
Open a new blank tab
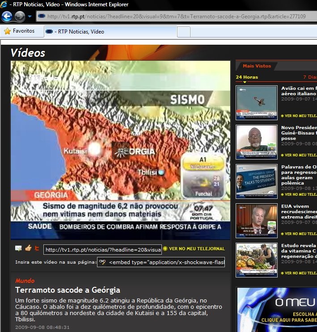click(x=183, y=32)
